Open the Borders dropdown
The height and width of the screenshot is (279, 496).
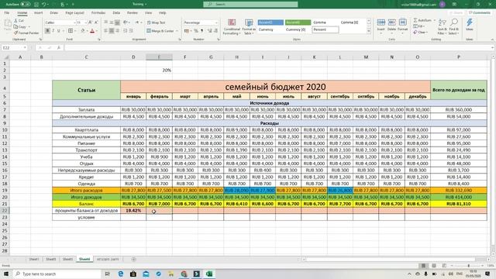[75, 31]
